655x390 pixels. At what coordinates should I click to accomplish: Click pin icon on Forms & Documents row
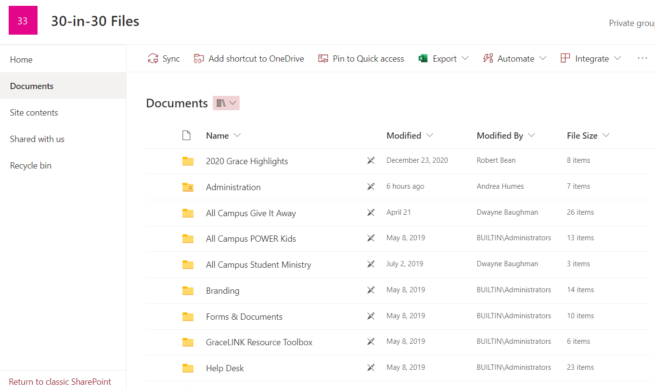pyautogui.click(x=371, y=316)
